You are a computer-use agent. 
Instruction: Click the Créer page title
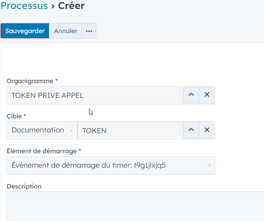click(x=71, y=6)
